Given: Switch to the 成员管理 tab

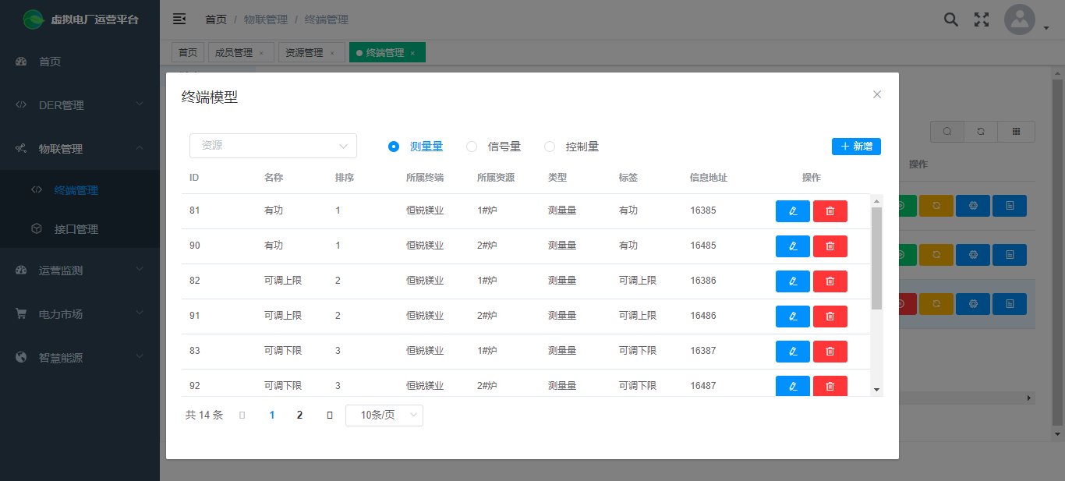Looking at the screenshot, I should pos(233,53).
